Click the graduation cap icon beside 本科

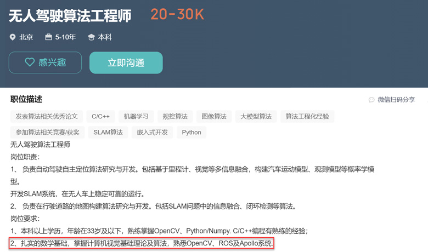pos(91,37)
